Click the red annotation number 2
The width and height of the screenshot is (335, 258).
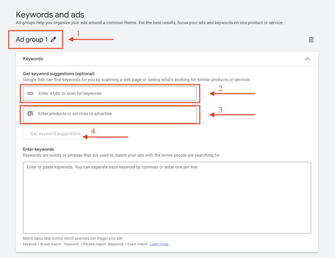pyautogui.click(x=220, y=88)
